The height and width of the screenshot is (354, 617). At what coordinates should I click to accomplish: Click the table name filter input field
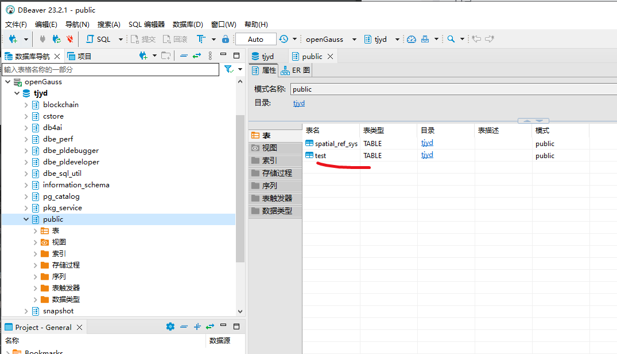click(x=109, y=69)
